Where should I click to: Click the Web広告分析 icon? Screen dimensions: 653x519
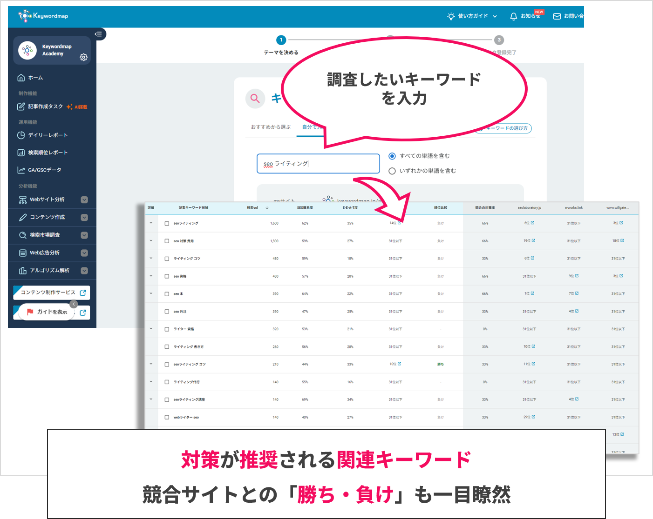pos(23,253)
